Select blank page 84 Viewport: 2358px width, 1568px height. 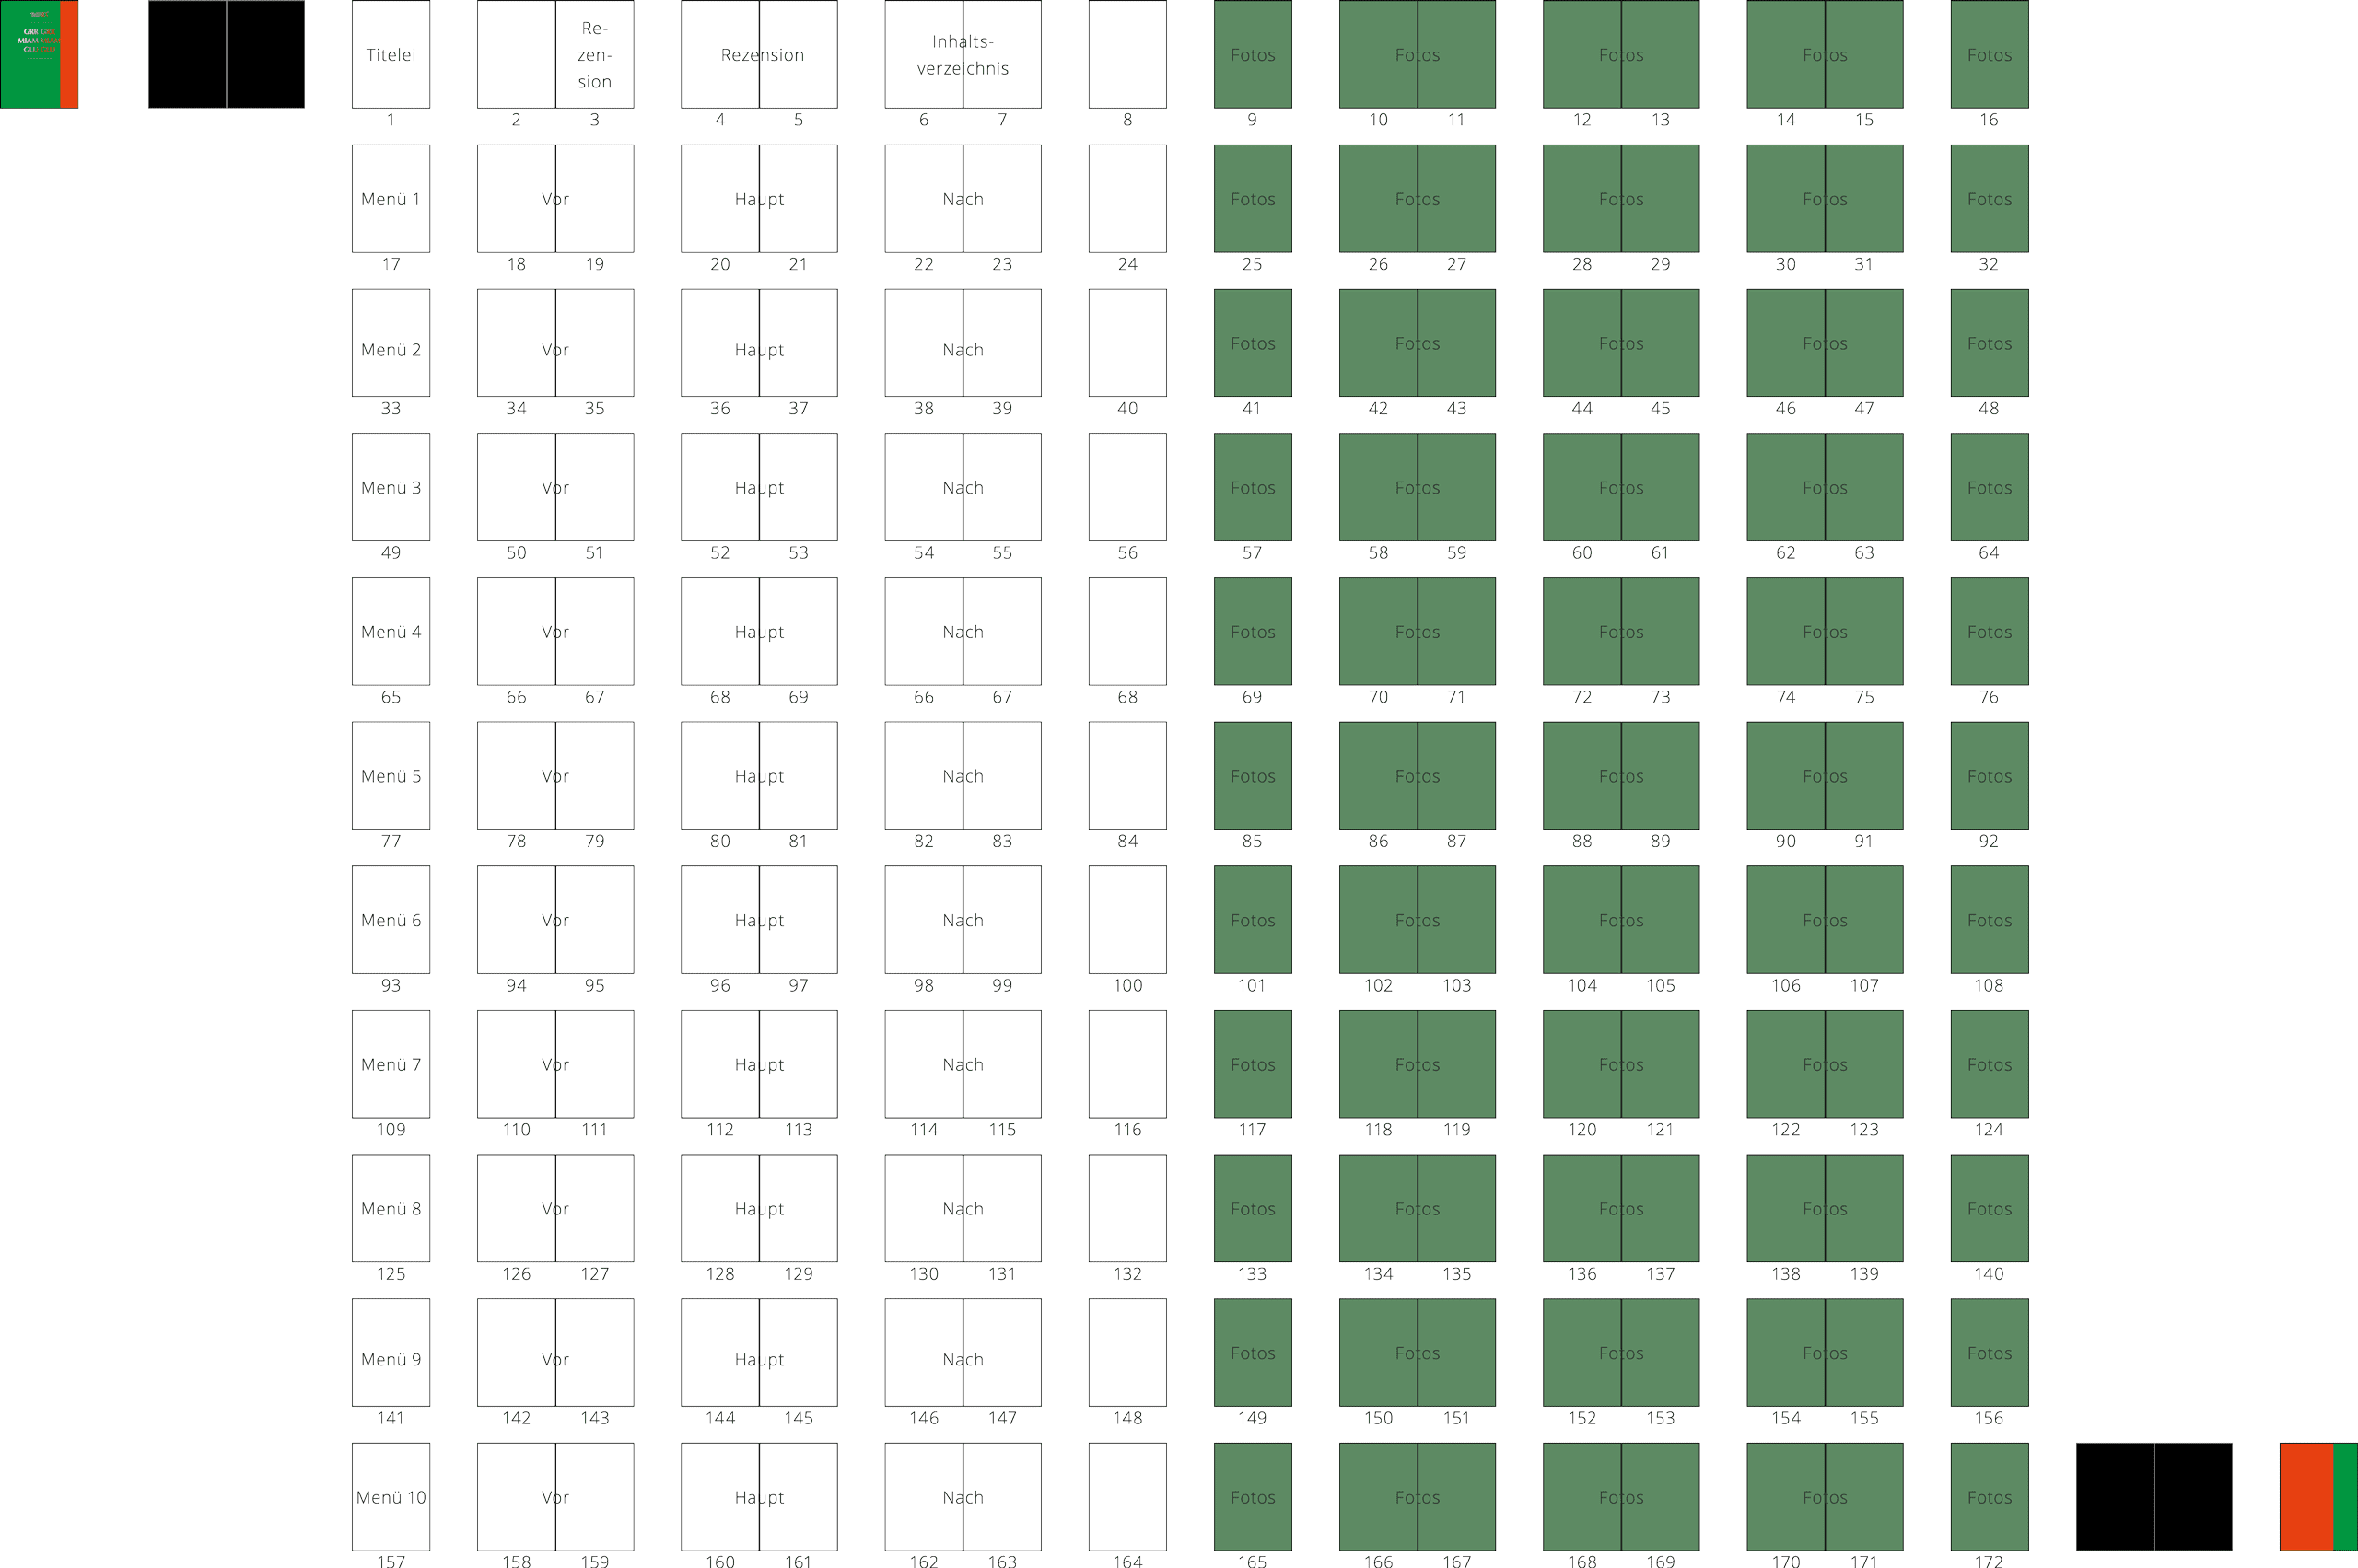point(1127,776)
